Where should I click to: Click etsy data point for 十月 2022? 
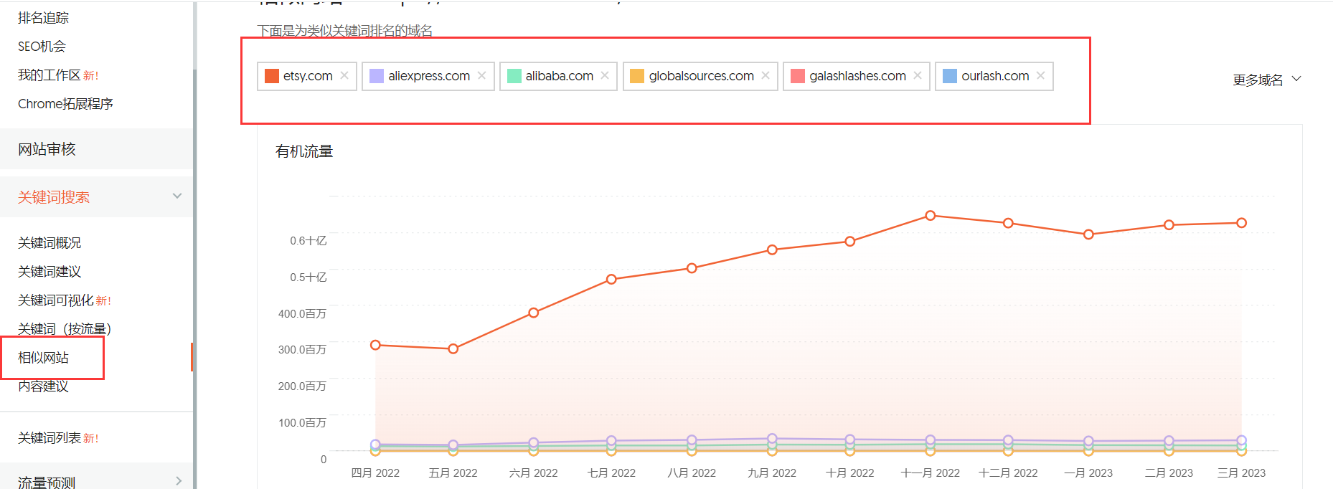(849, 242)
